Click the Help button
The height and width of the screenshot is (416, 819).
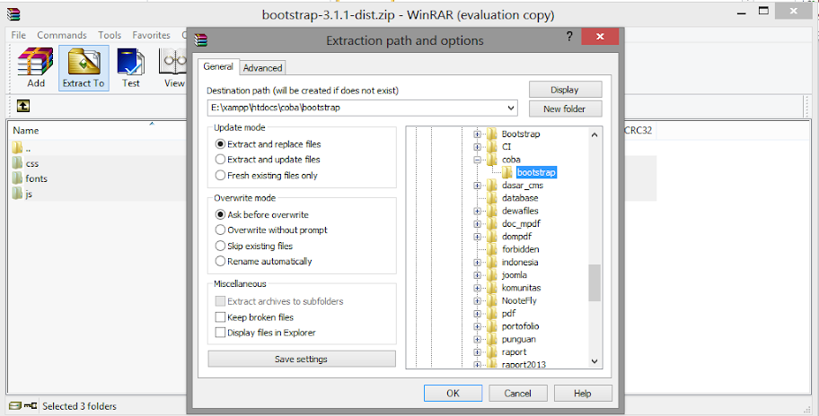click(x=583, y=393)
